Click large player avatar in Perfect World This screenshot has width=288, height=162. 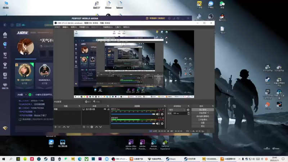coord(26,47)
